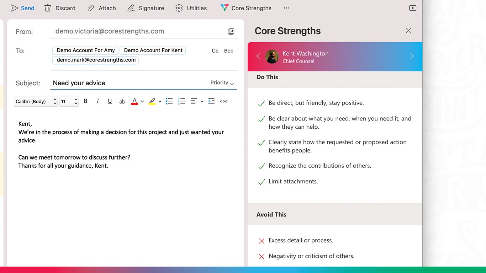Viewport: 486px width, 273px height.
Task: Click 'Be direct, but friendly; stay positive.'
Action: 316,103
